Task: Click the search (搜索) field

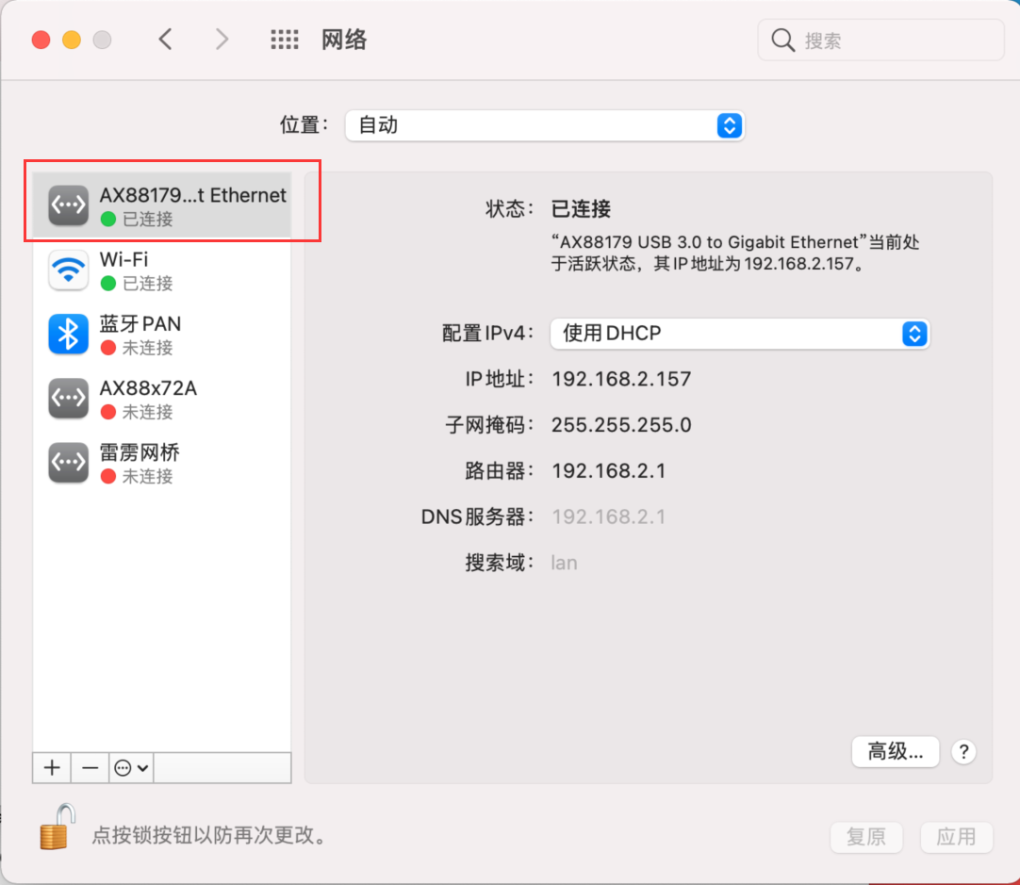Action: click(891, 41)
